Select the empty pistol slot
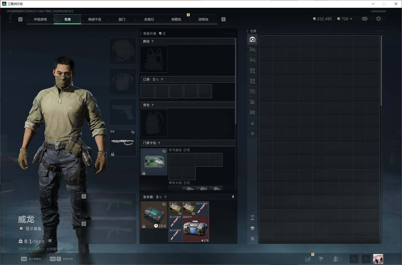 [x=123, y=112]
